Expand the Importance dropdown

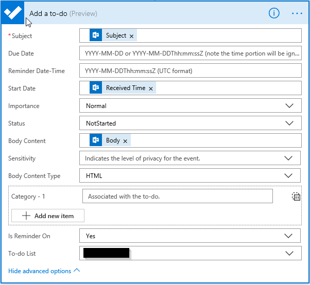[289, 106]
